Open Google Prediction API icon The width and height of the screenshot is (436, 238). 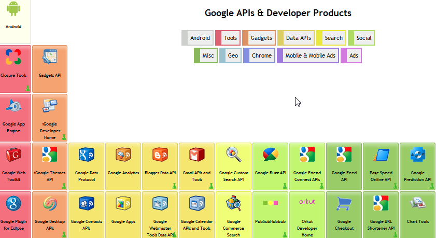point(418,155)
